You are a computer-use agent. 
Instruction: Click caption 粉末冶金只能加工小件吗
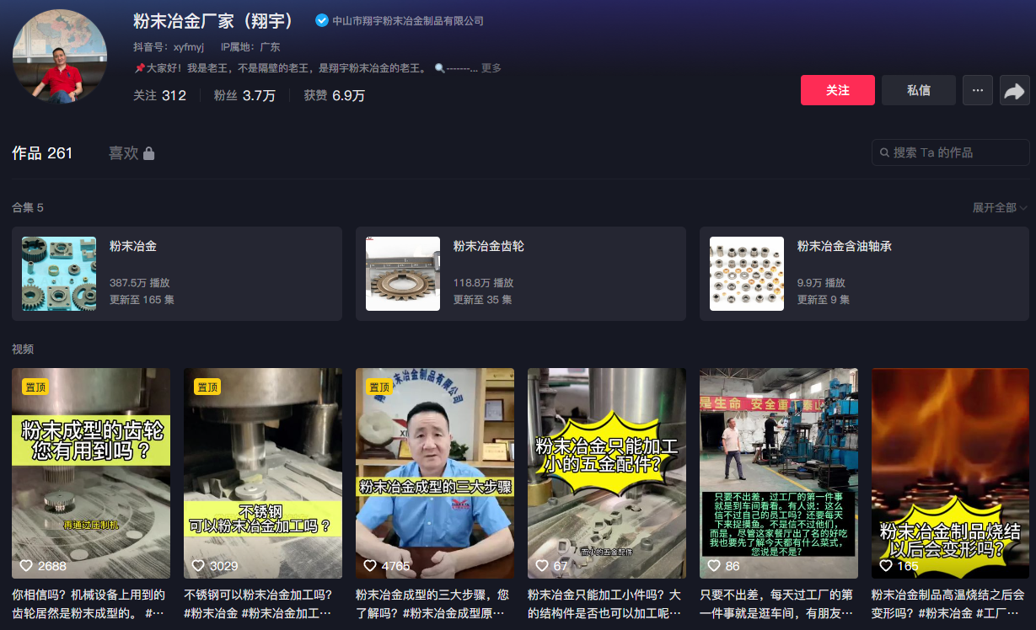tap(604, 604)
